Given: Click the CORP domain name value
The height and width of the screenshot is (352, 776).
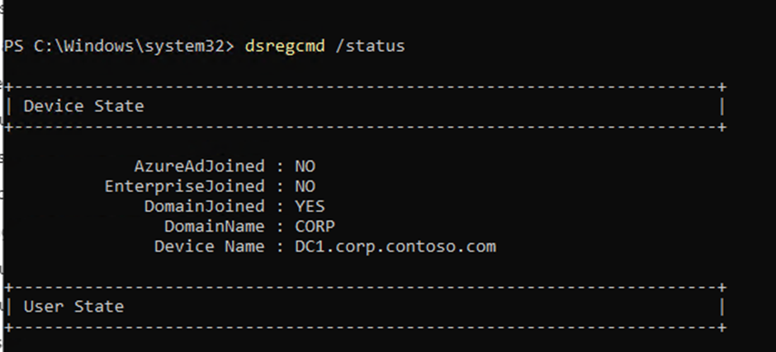Looking at the screenshot, I should tap(315, 227).
